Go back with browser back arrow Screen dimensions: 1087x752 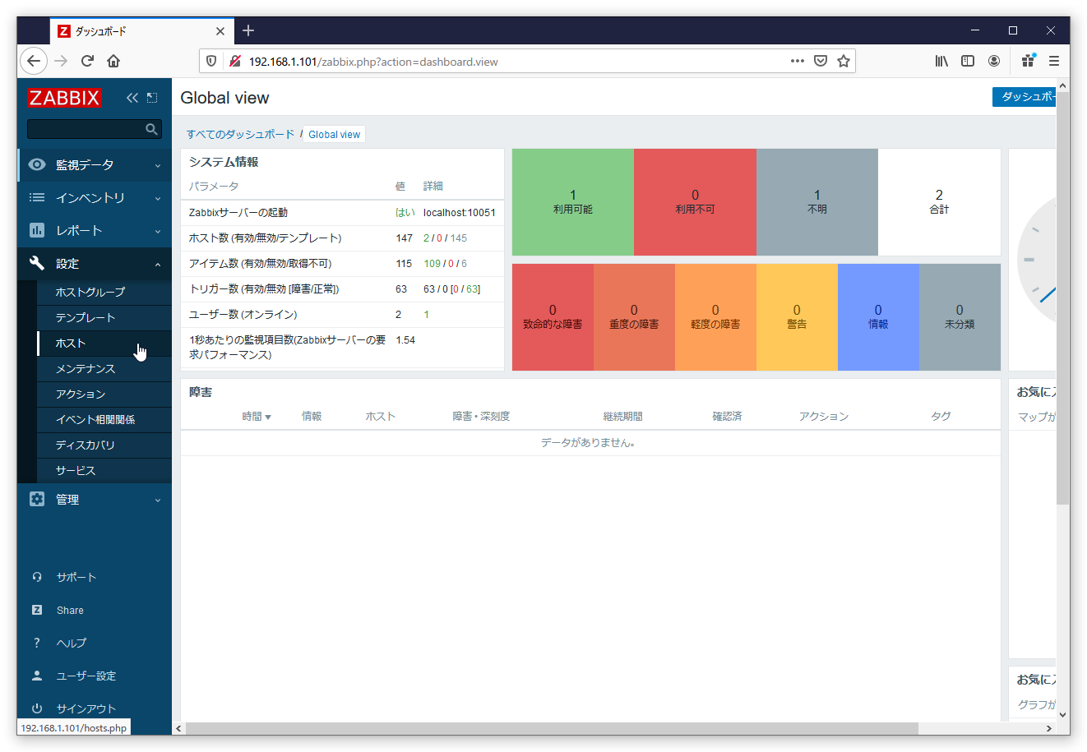(x=33, y=61)
